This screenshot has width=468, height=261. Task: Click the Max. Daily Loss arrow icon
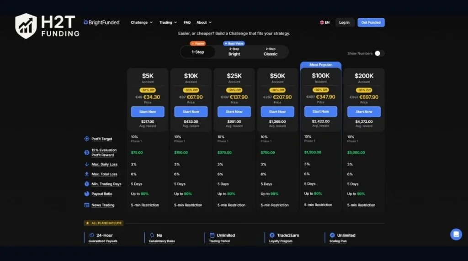[86, 164]
